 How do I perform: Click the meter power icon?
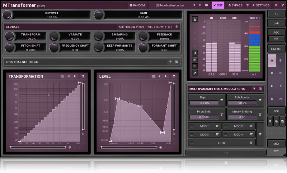pyautogui.click(x=195, y=66)
